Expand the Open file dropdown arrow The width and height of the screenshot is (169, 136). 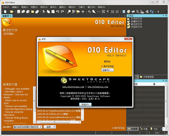coord(15,12)
